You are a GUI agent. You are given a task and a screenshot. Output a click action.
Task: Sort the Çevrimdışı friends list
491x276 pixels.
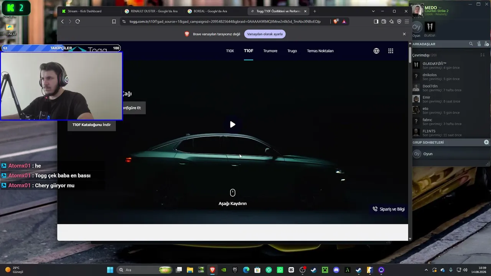483,55
